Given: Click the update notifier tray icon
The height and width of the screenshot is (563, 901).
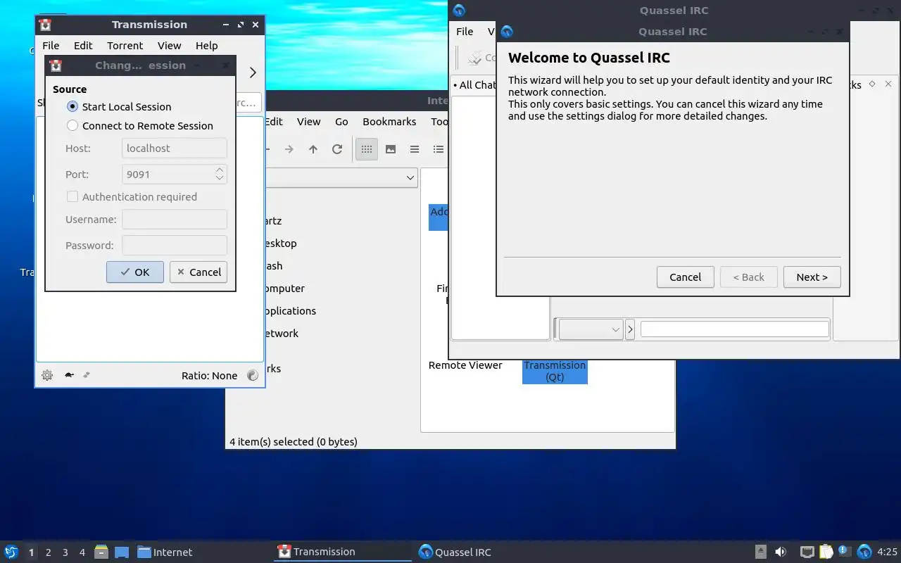Looking at the screenshot, I should pos(845,552).
